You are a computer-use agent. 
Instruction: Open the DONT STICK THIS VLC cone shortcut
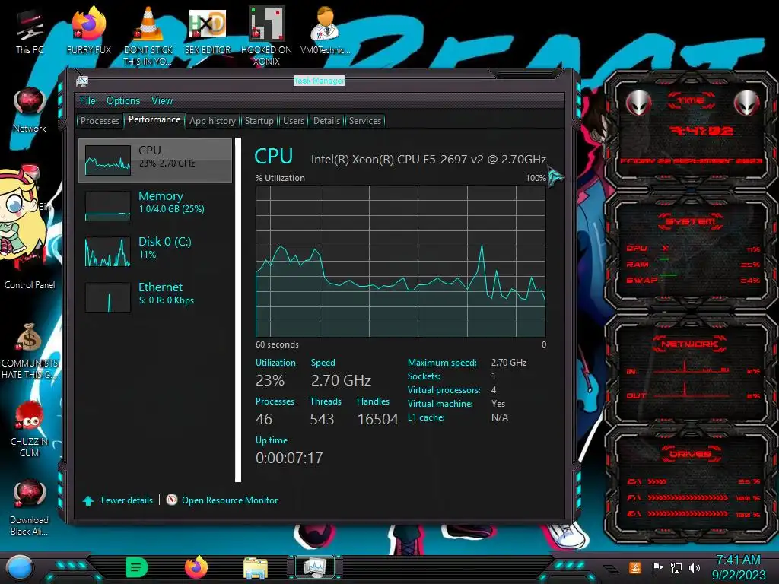point(148,36)
